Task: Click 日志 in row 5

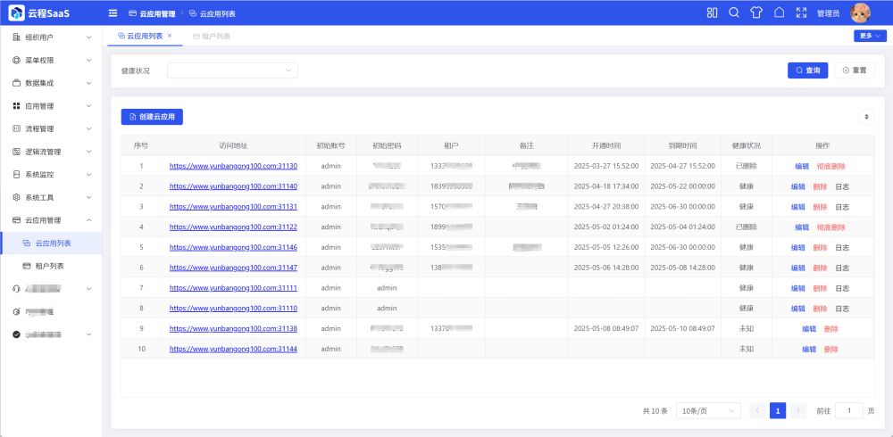Action: (842, 248)
